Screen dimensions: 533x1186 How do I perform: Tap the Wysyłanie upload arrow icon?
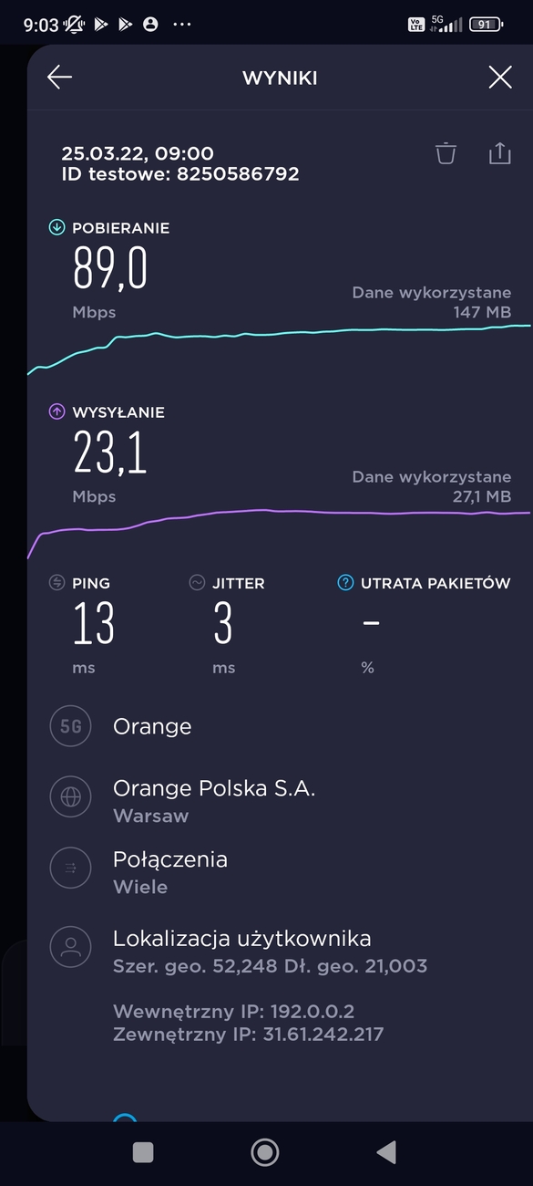(x=56, y=412)
